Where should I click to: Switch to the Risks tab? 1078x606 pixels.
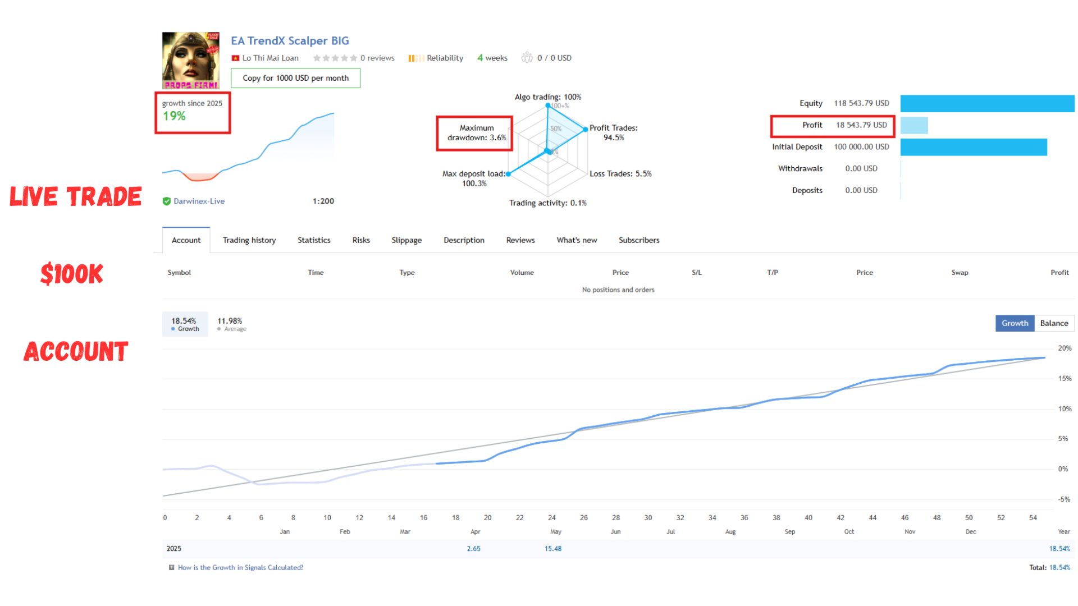pyautogui.click(x=361, y=240)
